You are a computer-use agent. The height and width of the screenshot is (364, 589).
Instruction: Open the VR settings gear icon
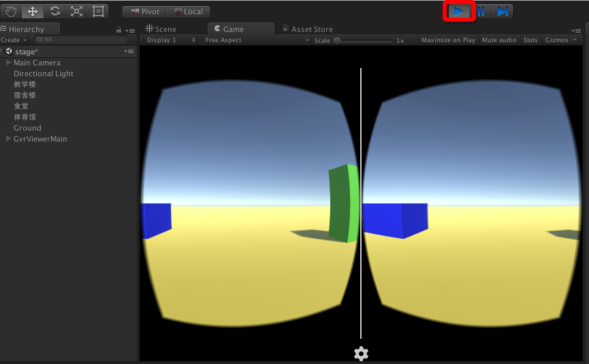tap(361, 354)
